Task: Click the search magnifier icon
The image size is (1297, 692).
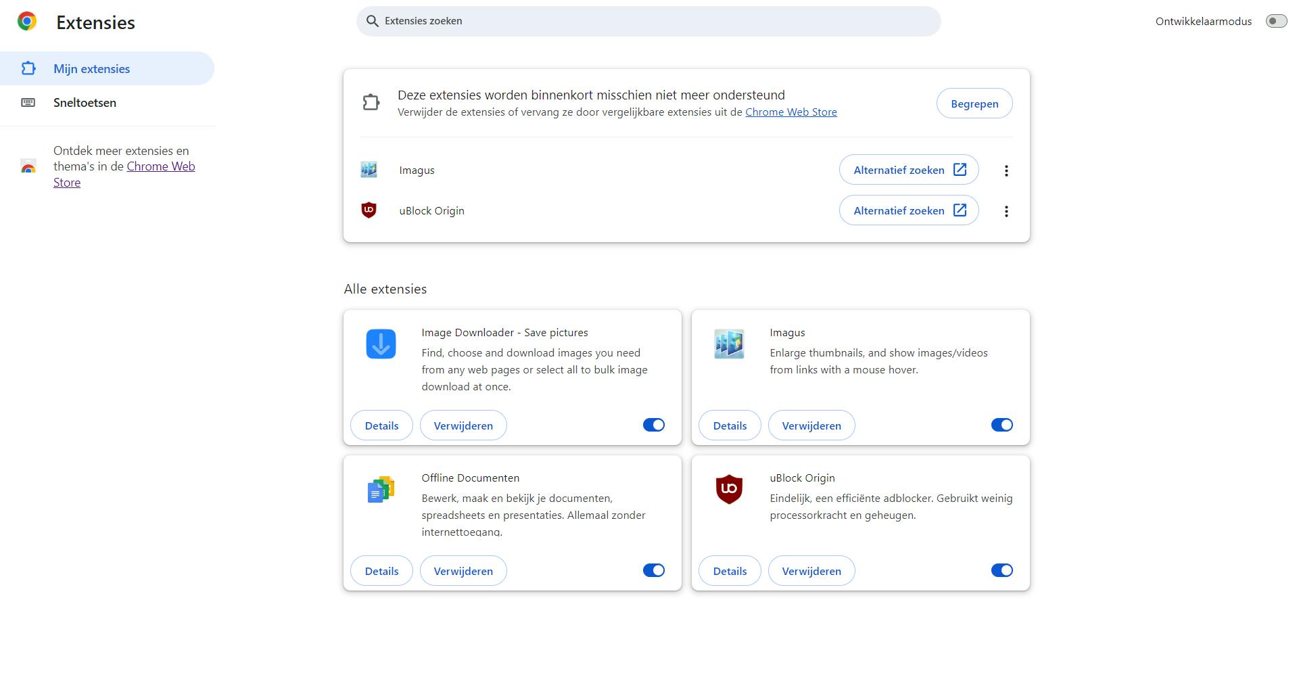Action: click(x=372, y=21)
